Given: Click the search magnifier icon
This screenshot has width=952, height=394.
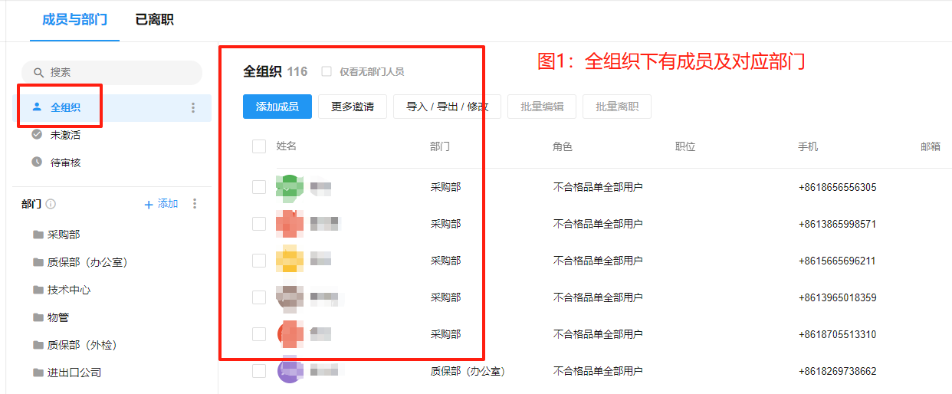Looking at the screenshot, I should click(38, 73).
